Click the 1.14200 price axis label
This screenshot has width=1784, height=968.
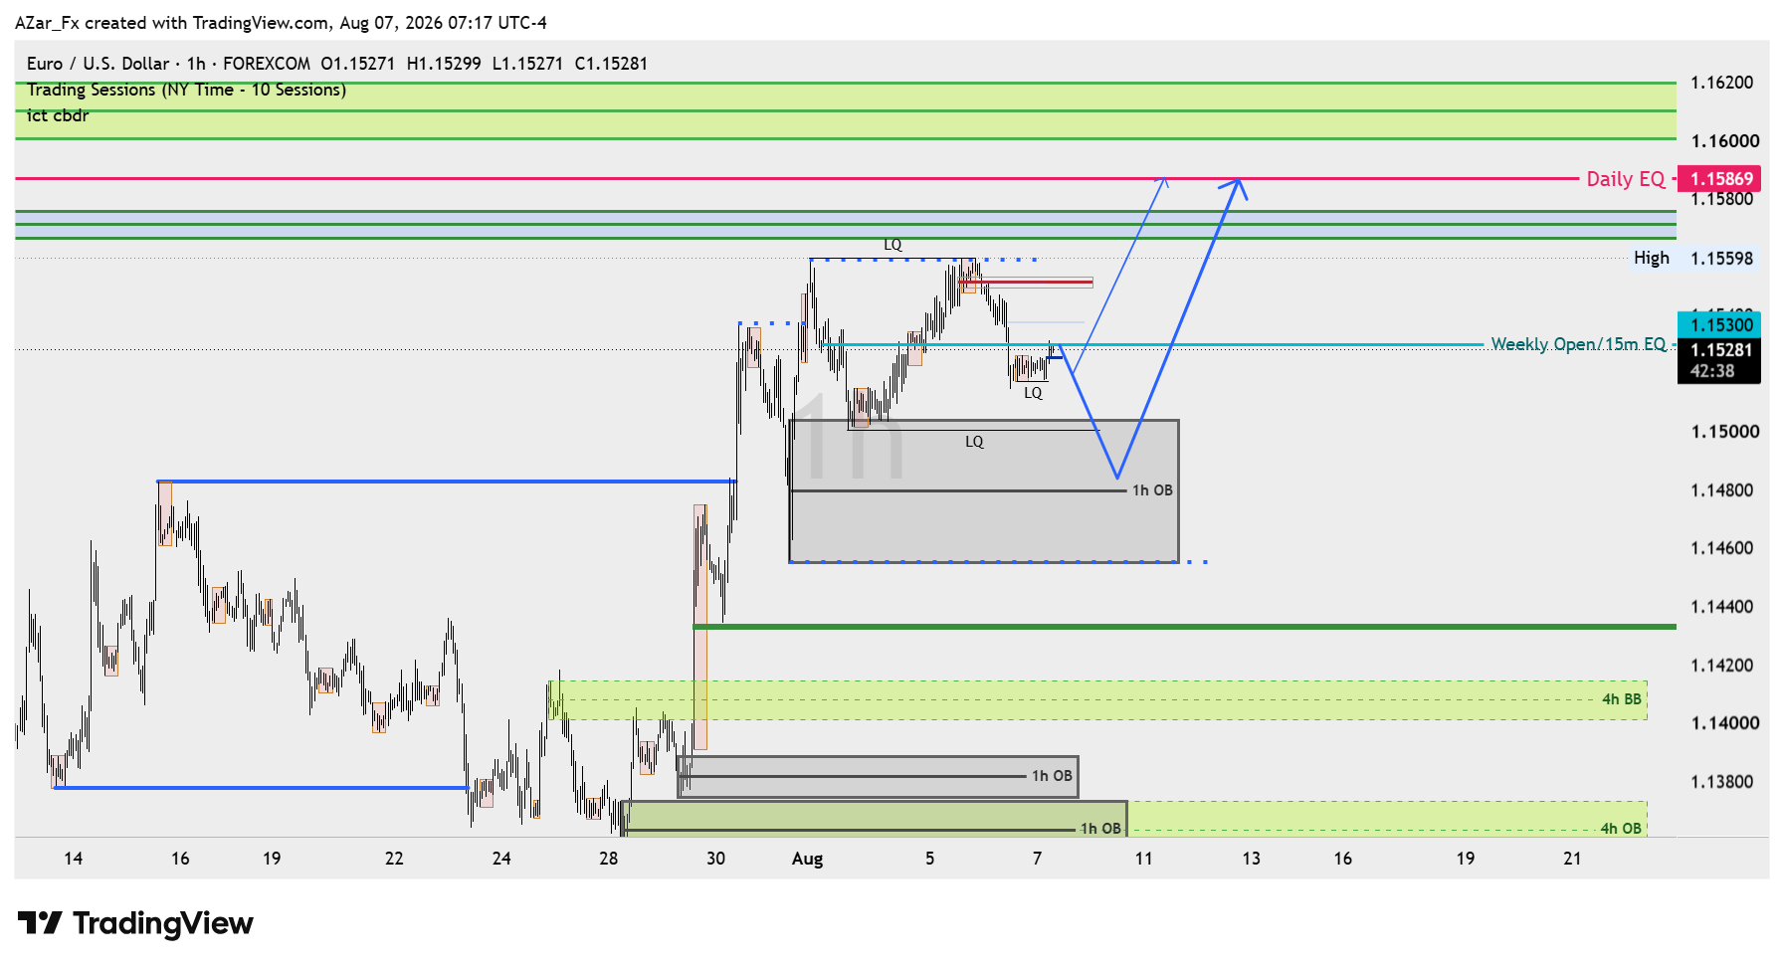[x=1722, y=666]
